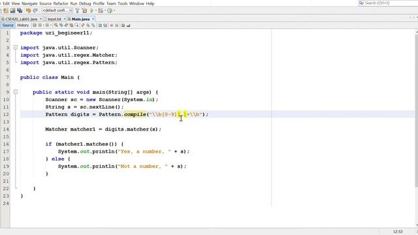Viewport: 418px width, 235px height.
Task: Switch to the CSE420_Lab01.java tab
Action: click(x=21, y=19)
